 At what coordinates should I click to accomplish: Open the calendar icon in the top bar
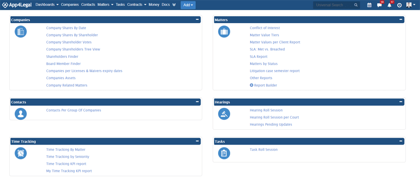[369, 5]
